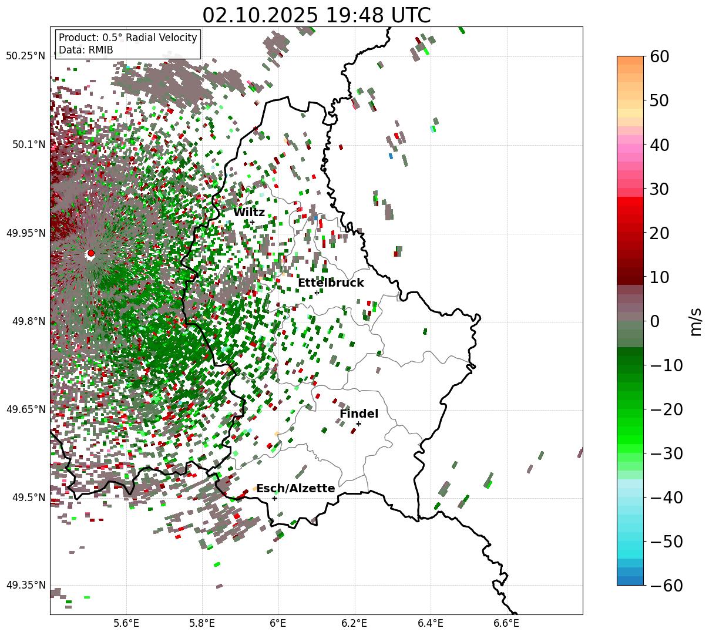Click the Findel station cross marker
709x635 pixels.
[358, 424]
